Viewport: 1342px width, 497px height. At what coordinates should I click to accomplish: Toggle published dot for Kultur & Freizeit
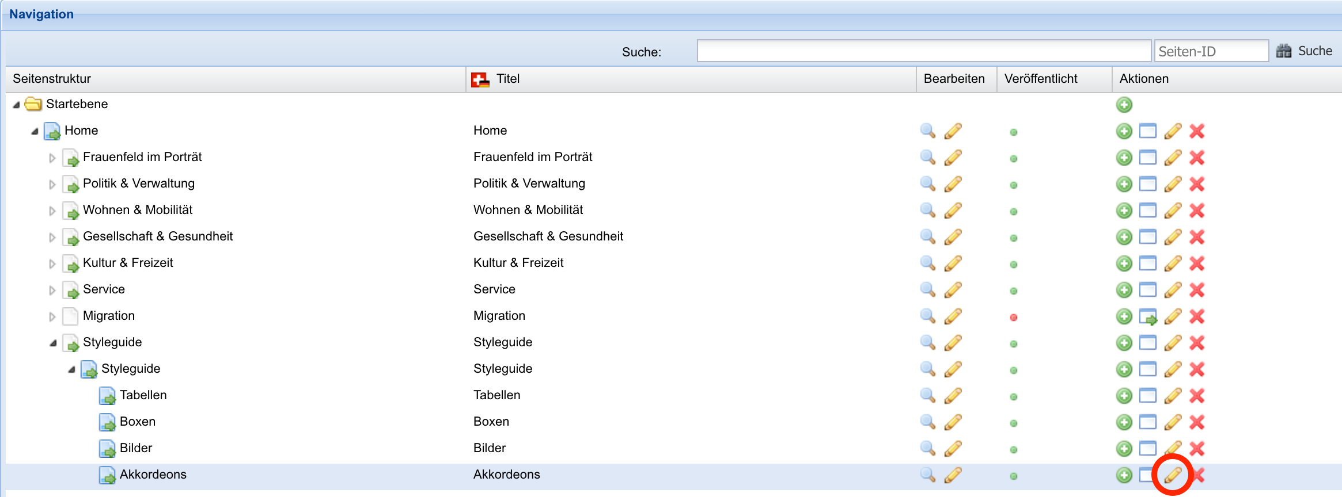point(1014,265)
